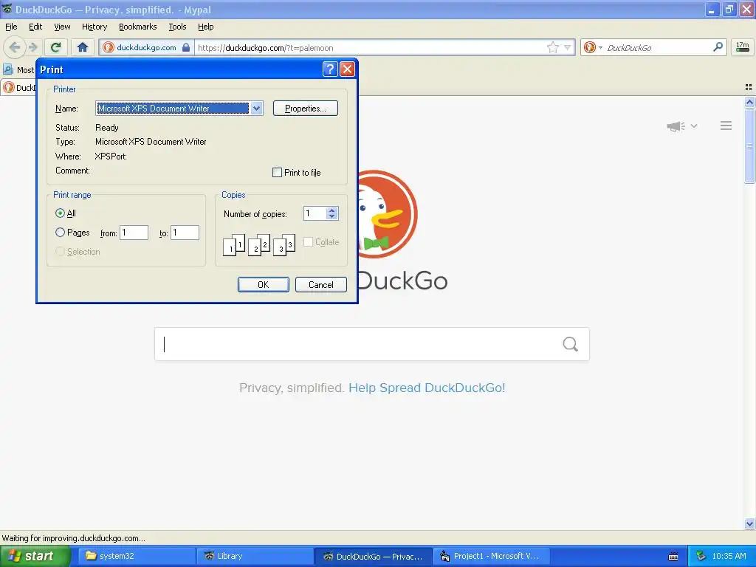
Task: Open the DuckDuckGo hamburger menu
Action: 726,126
